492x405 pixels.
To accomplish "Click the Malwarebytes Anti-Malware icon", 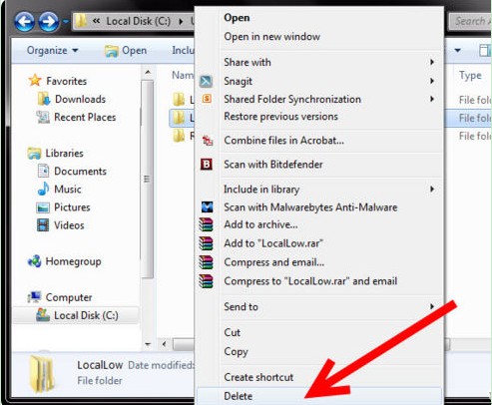I will point(207,206).
